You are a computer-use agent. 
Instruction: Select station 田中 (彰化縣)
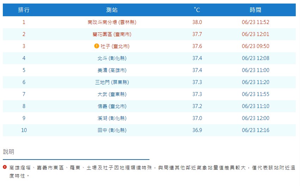[112, 130]
